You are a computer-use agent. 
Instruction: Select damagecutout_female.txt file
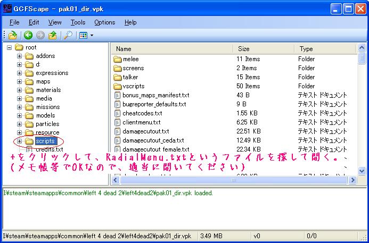tap(152, 149)
